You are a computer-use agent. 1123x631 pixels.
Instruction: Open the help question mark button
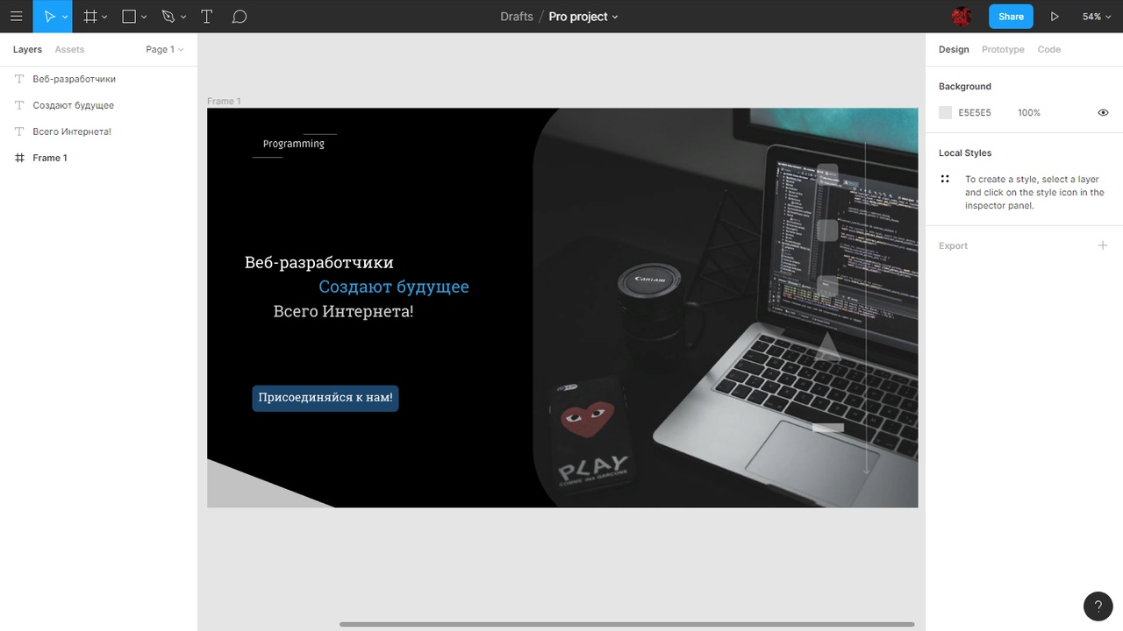tap(1098, 606)
